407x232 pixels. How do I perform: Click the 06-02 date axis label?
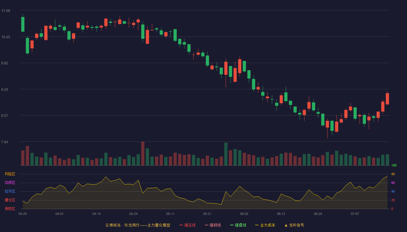click(244, 214)
